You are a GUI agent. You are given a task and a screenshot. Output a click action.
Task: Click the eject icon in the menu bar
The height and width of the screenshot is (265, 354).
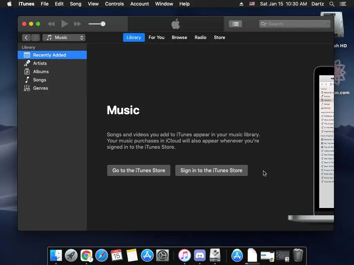(241, 4)
